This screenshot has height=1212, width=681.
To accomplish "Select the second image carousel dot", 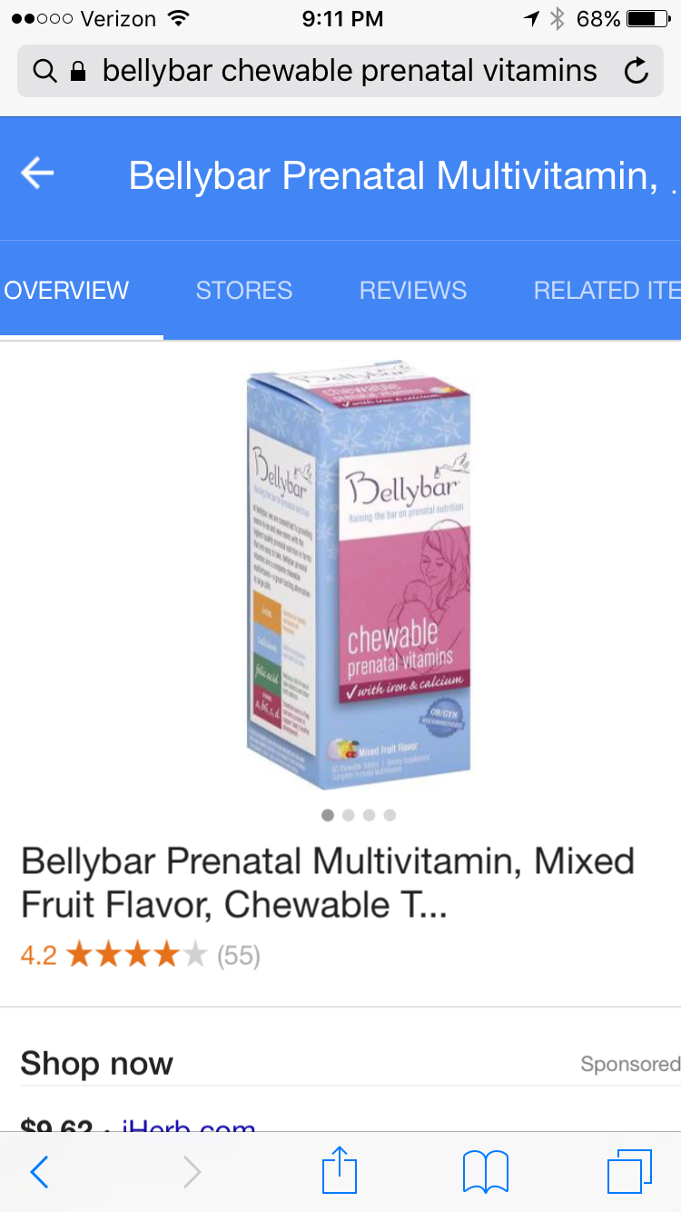I will [349, 815].
